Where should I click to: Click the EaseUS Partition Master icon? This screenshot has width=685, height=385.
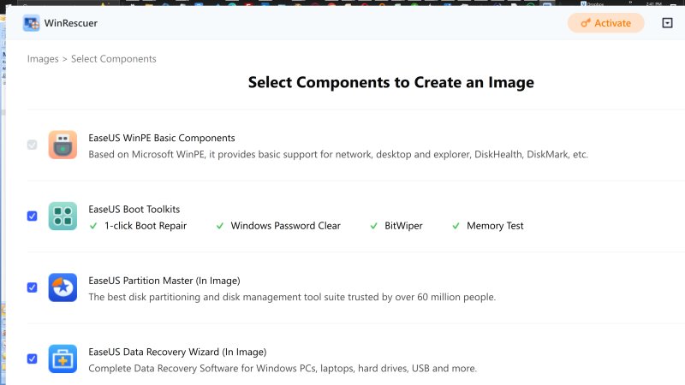[x=63, y=287]
